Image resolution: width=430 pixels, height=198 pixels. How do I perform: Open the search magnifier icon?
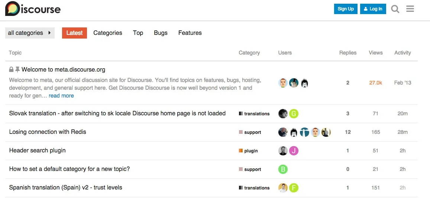[395, 9]
